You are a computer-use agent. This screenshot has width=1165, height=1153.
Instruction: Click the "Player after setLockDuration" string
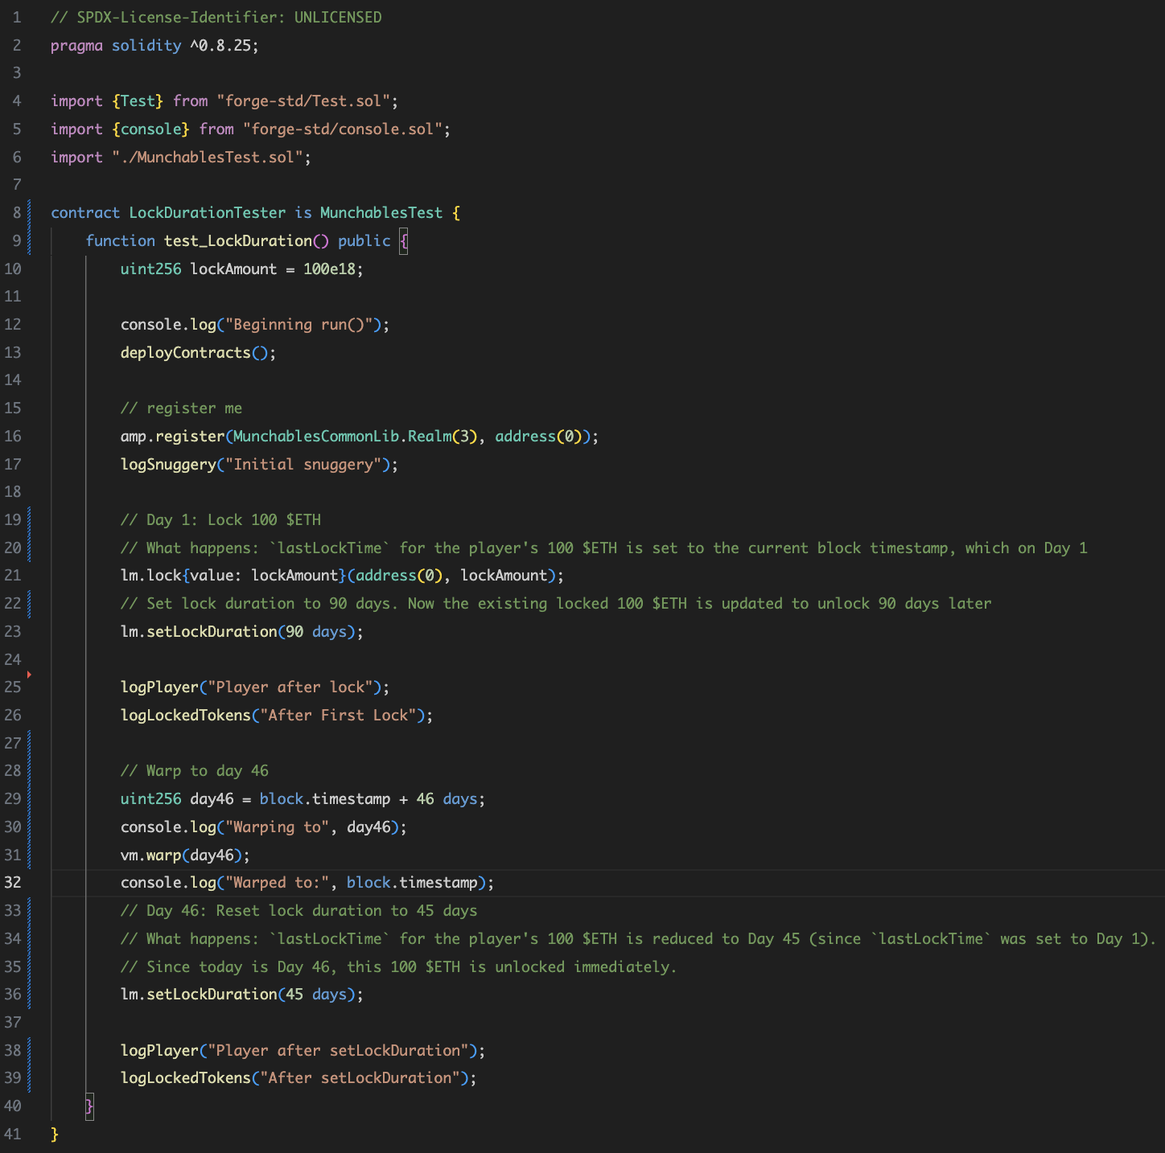tap(338, 1050)
